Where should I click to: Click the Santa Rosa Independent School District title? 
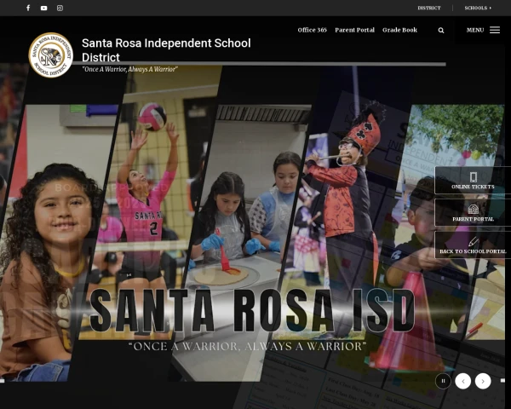coord(166,49)
